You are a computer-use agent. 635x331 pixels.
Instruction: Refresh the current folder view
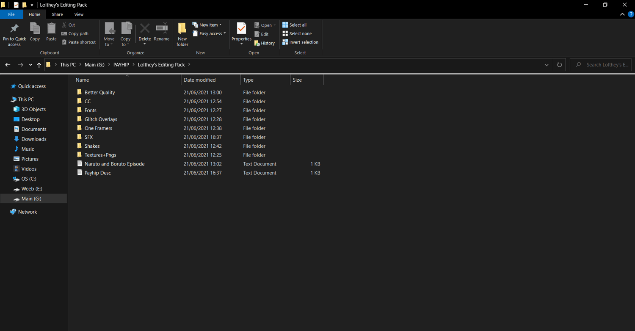click(559, 65)
